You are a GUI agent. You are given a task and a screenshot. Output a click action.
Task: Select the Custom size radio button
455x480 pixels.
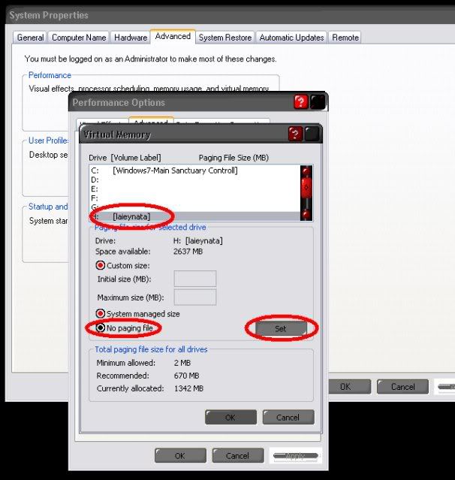100,265
